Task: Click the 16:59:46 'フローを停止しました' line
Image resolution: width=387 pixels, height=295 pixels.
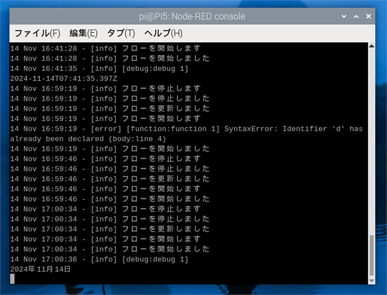Action: coord(110,169)
